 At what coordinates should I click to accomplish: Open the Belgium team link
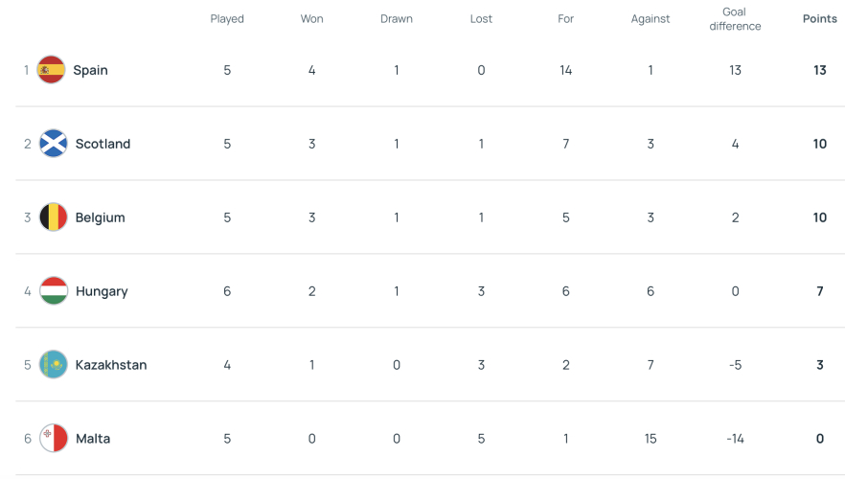tap(101, 217)
